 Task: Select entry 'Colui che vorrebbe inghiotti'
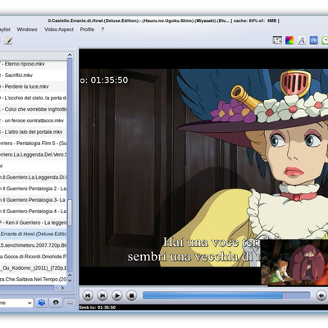pos(33,109)
